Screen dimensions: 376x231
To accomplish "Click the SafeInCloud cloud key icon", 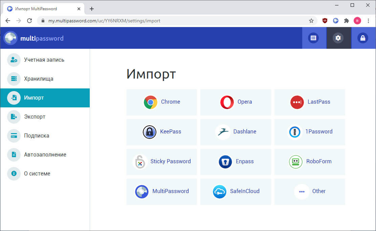I will click(x=219, y=191).
